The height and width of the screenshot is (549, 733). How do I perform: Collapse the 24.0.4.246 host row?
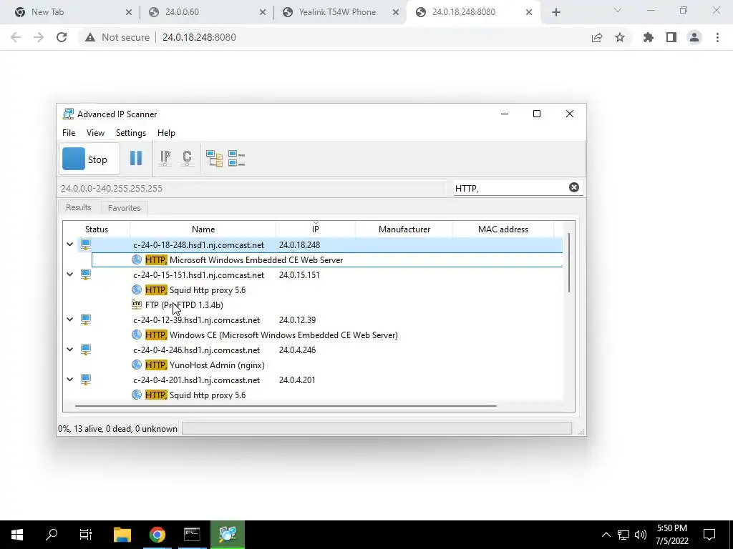(x=69, y=349)
